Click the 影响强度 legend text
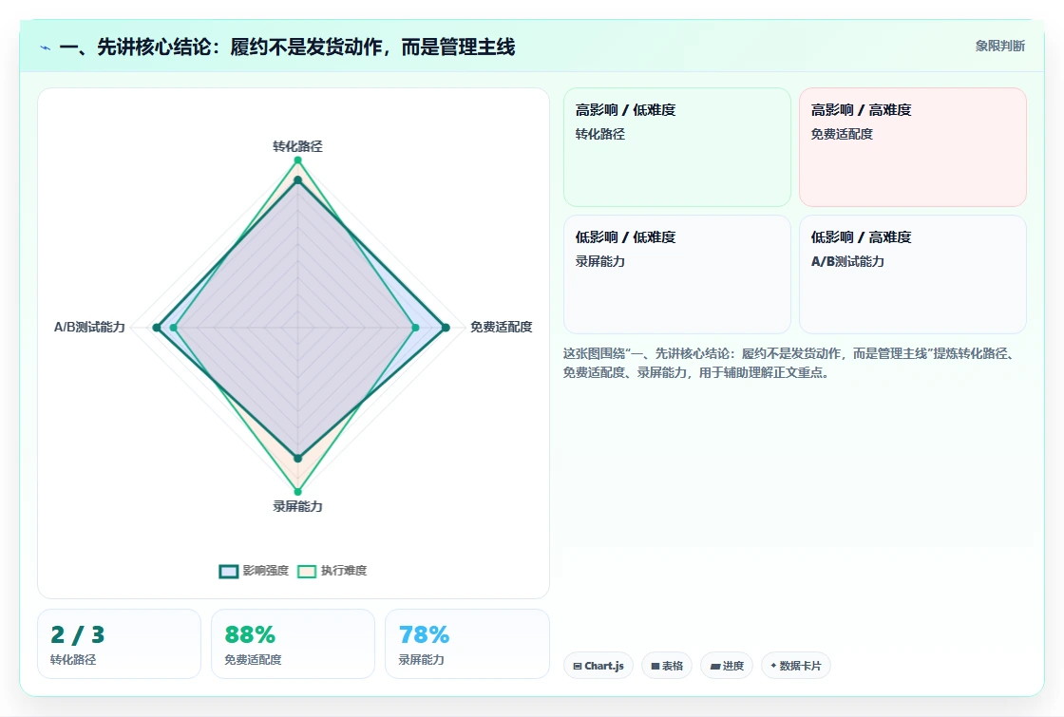The width and height of the screenshot is (1064, 717). point(266,571)
